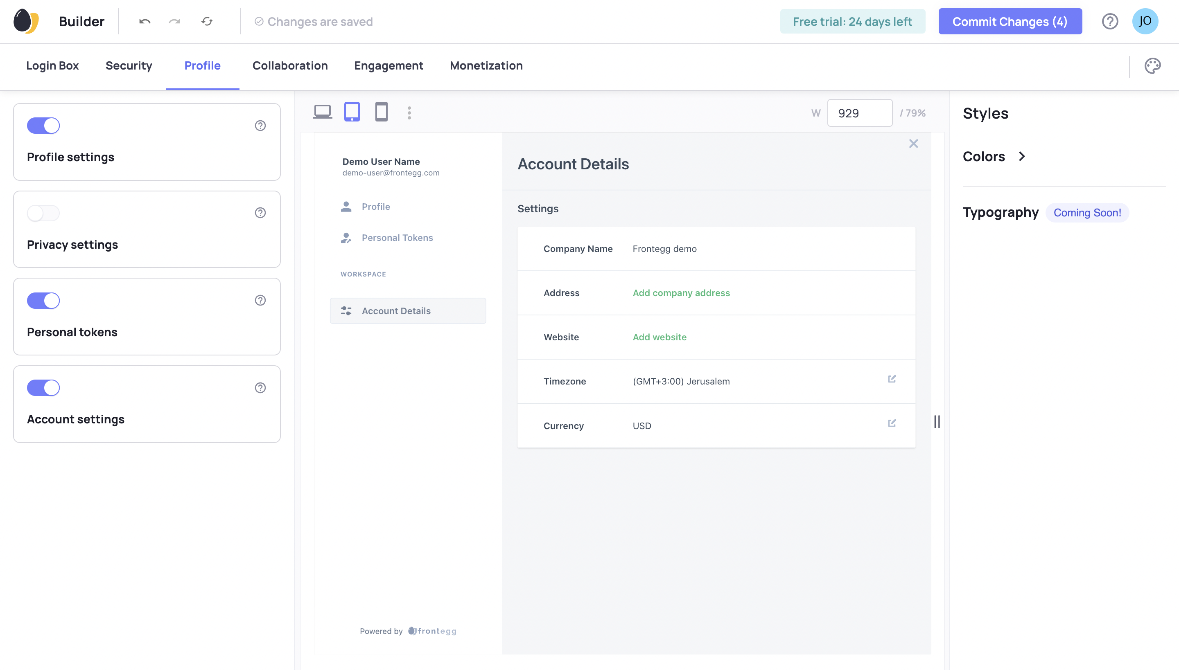Click the Add company address link
The width and height of the screenshot is (1179, 670).
[681, 293]
